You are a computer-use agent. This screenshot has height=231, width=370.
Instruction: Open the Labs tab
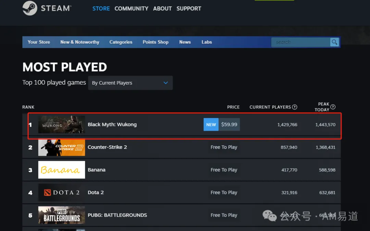click(x=207, y=42)
